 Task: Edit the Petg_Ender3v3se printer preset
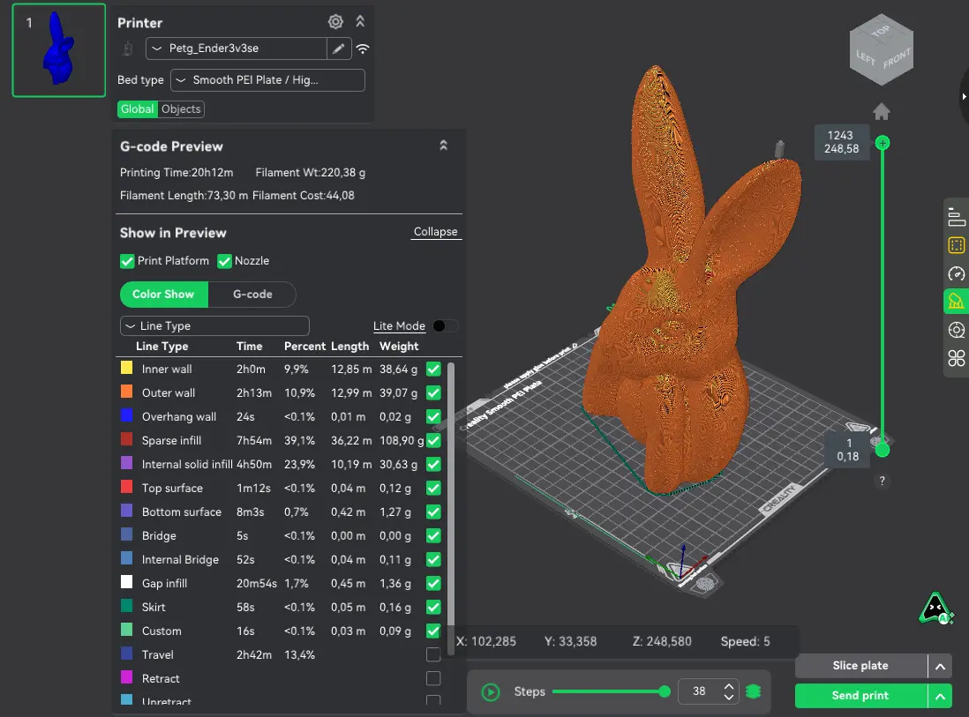click(x=339, y=49)
